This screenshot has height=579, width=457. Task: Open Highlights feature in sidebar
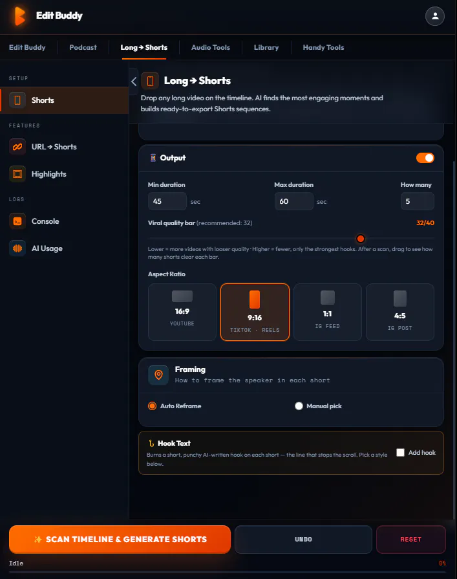click(65, 174)
